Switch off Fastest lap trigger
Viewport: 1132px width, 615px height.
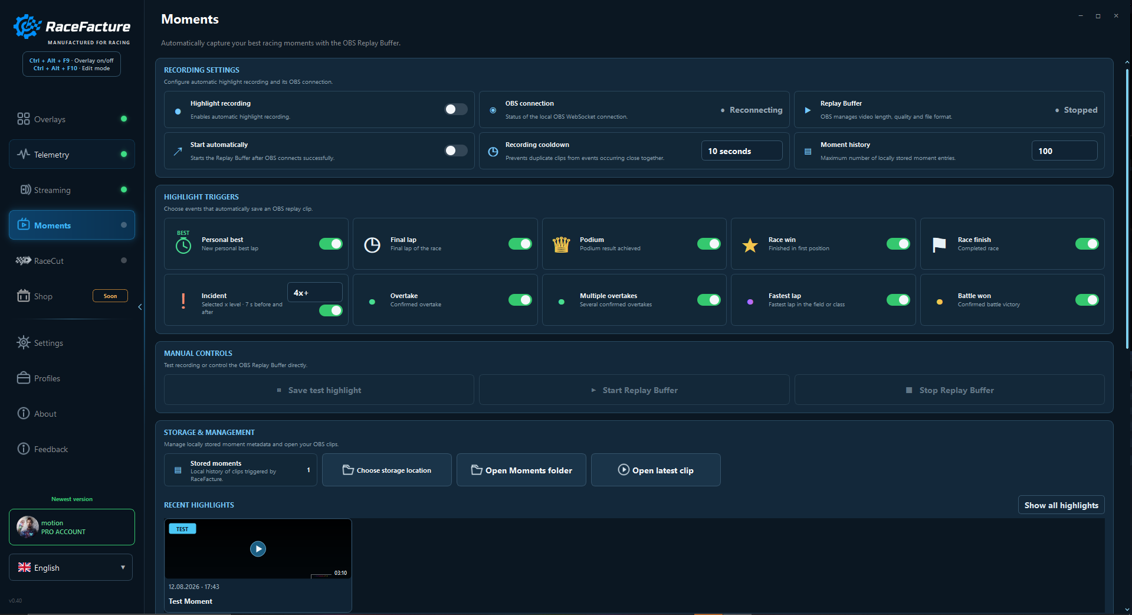898,300
